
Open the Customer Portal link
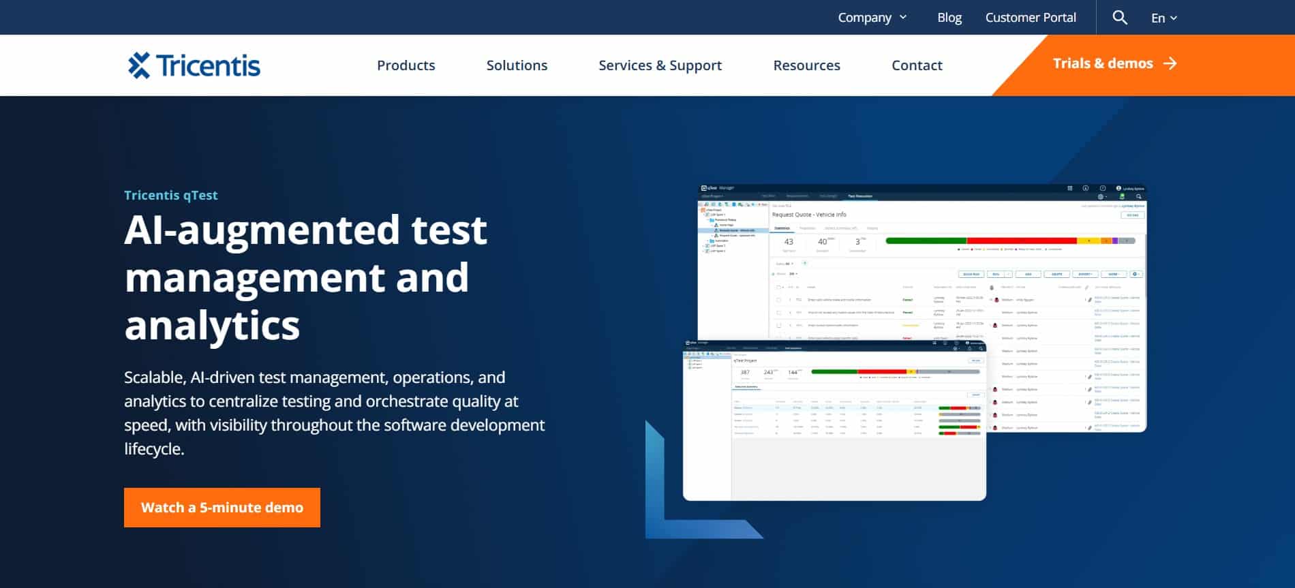pyautogui.click(x=1031, y=18)
